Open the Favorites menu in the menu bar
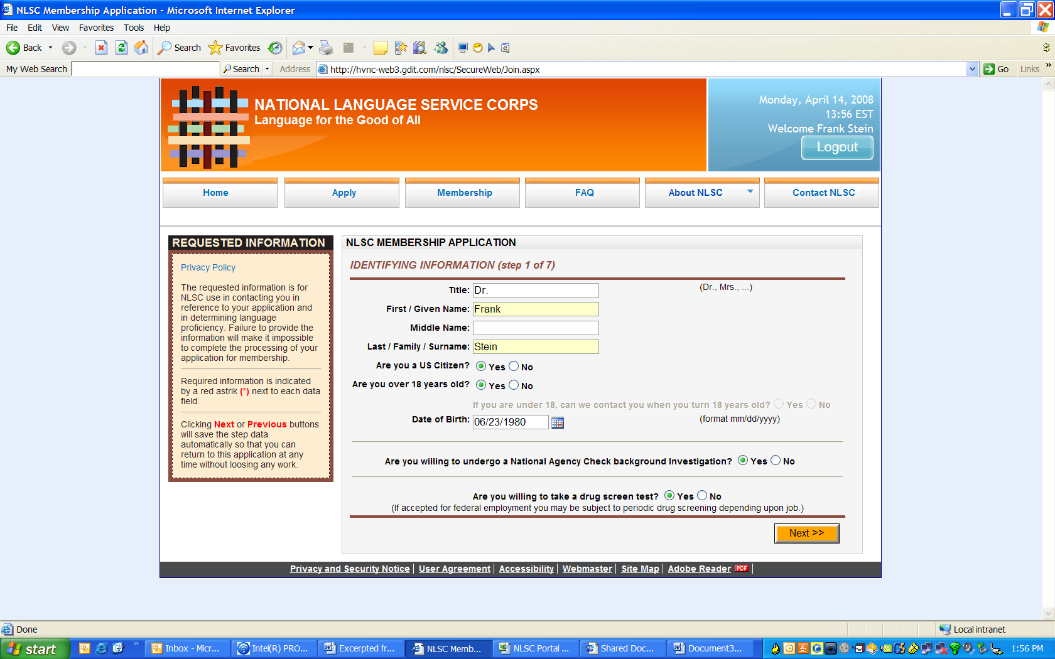 [96, 28]
